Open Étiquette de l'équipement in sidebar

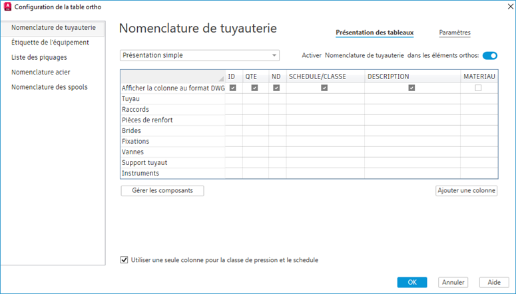pos(50,43)
